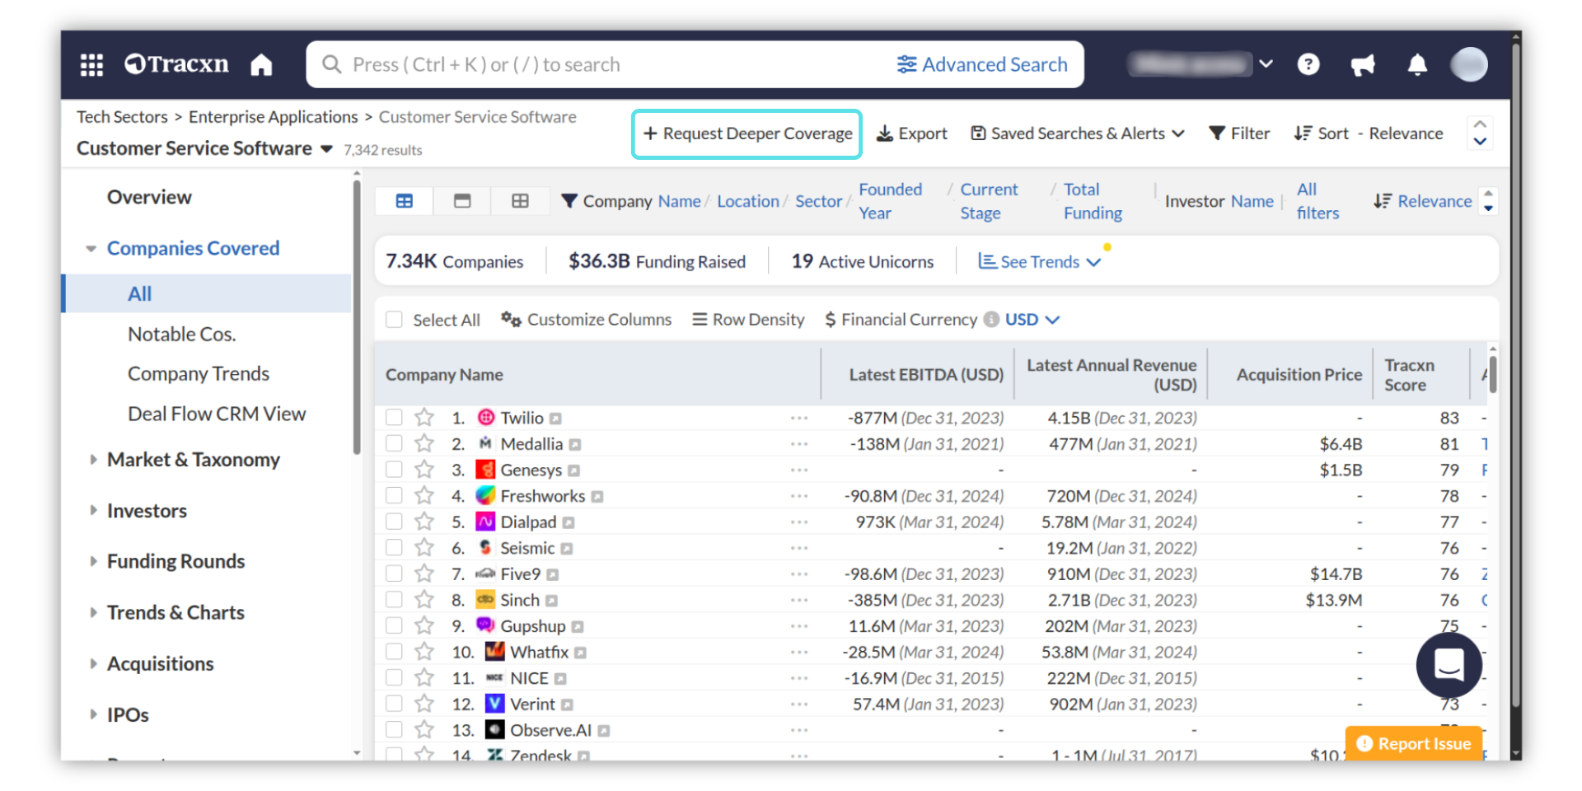Open the USD financial currency dropdown
The image size is (1582, 791).
pos(1032,320)
